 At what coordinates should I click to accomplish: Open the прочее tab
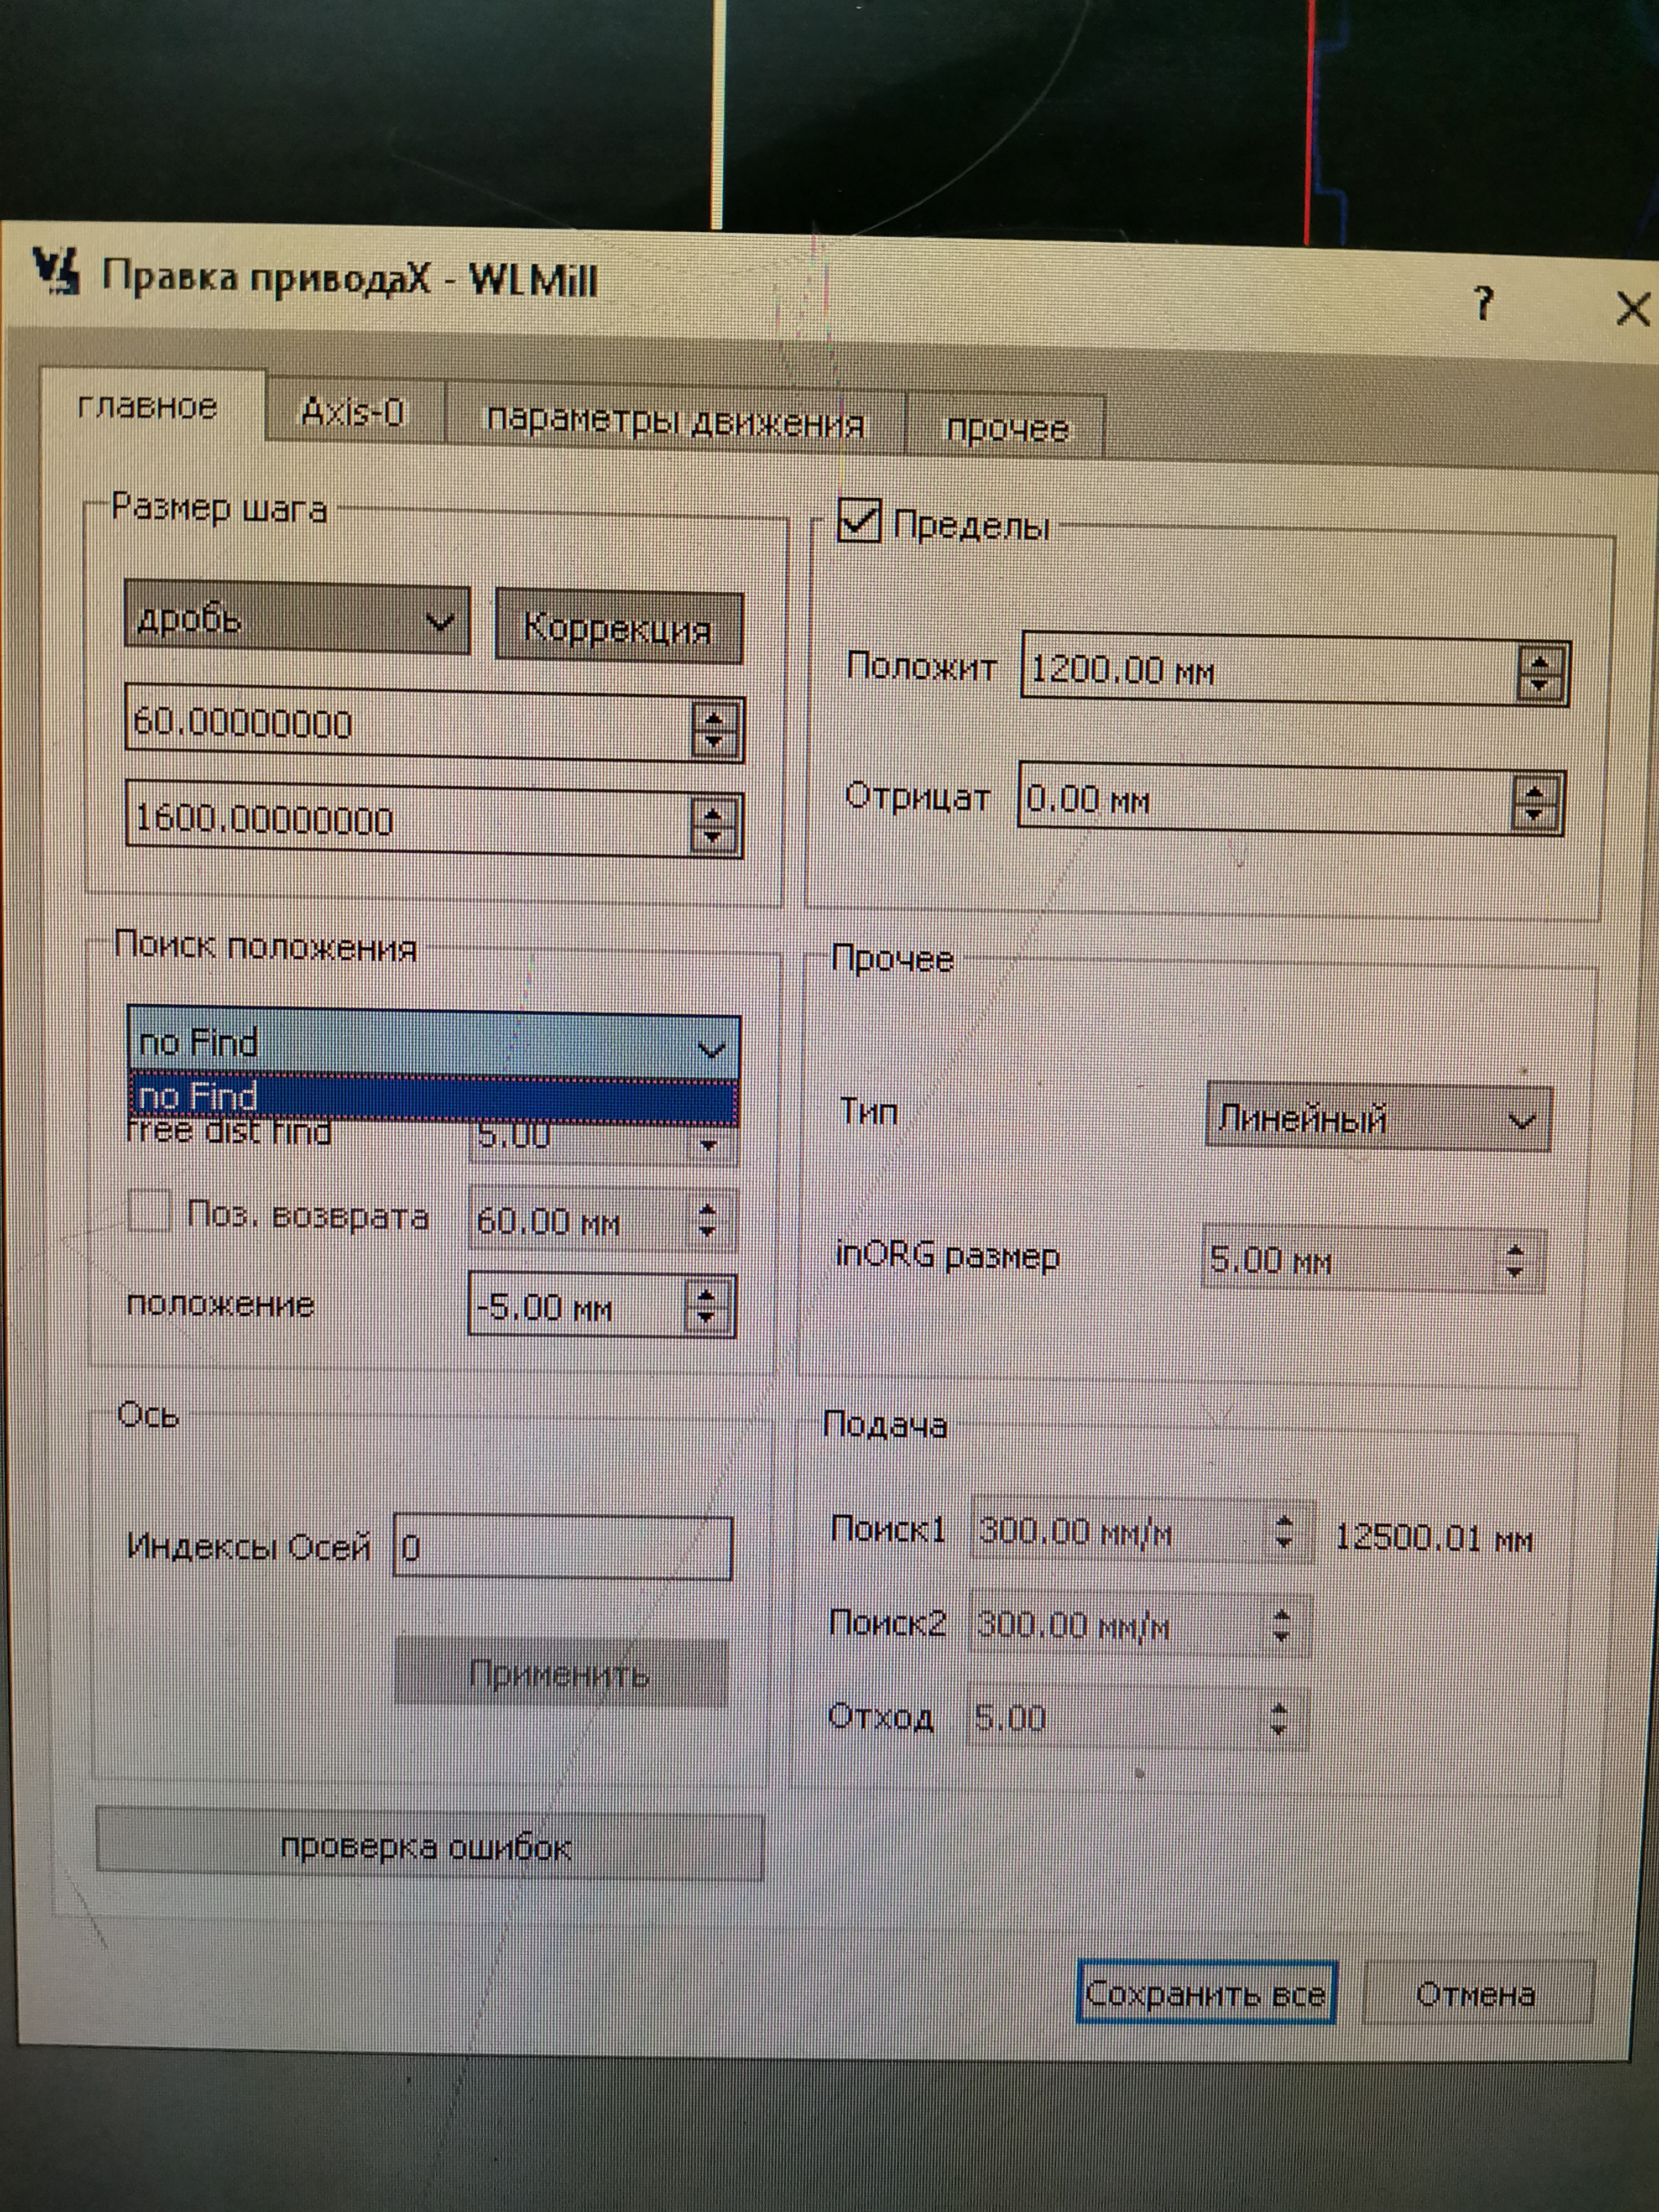click(1006, 428)
